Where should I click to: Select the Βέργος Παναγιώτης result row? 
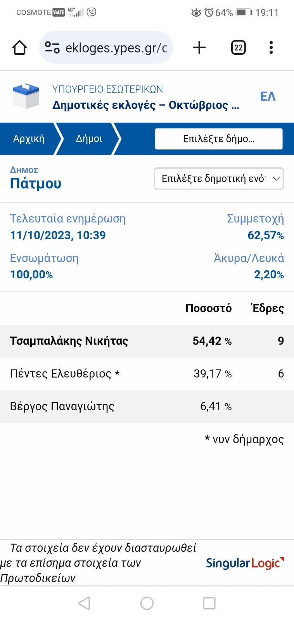147,406
